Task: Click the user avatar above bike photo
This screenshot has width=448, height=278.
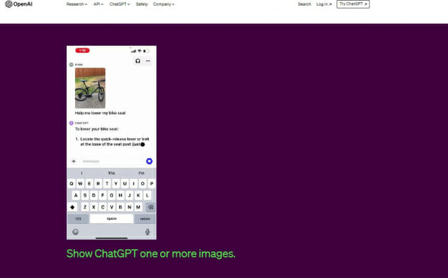Action: (71, 65)
